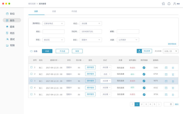Image resolution: width=183 pixels, height=114 pixels.
Task: Copy the assessment link for code 6754
Action: [x=144, y=74]
